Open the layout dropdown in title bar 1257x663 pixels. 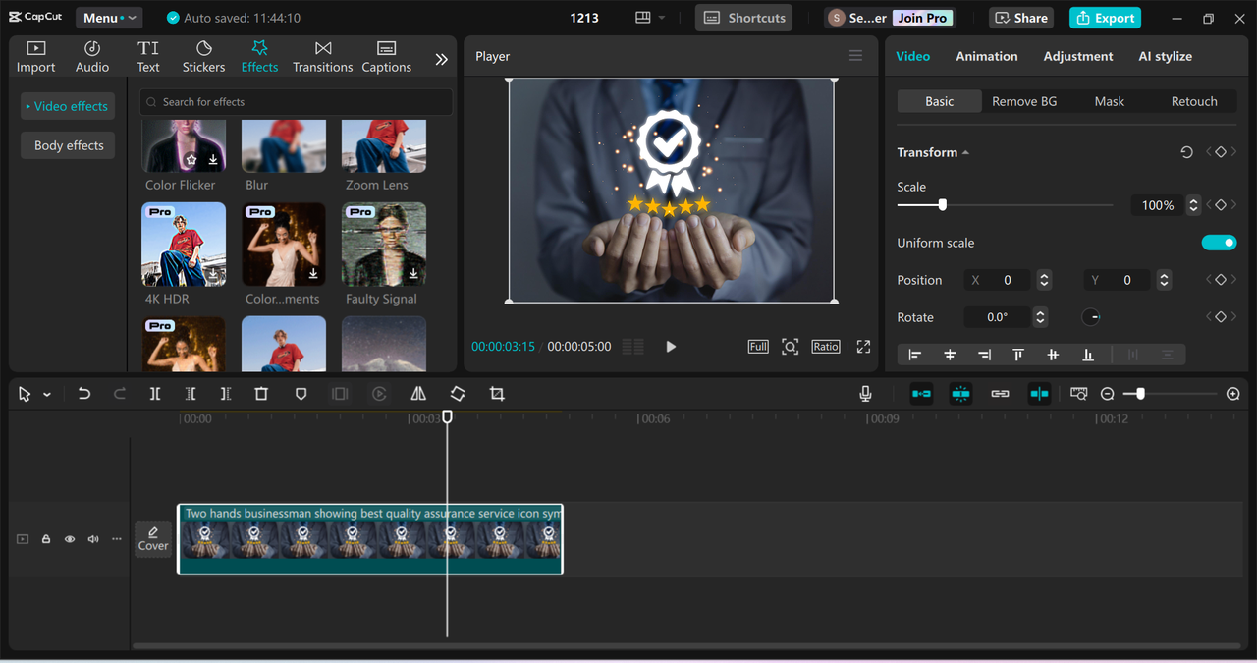pyautogui.click(x=649, y=18)
